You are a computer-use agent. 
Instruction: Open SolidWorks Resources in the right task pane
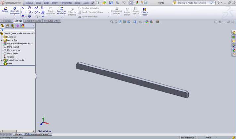(x=234, y=32)
